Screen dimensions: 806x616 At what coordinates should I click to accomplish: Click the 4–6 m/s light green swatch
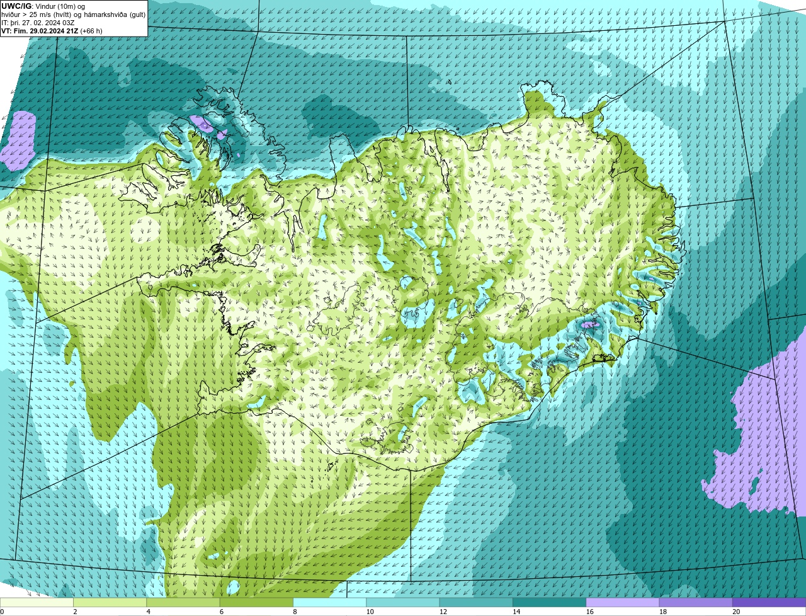tap(183, 602)
